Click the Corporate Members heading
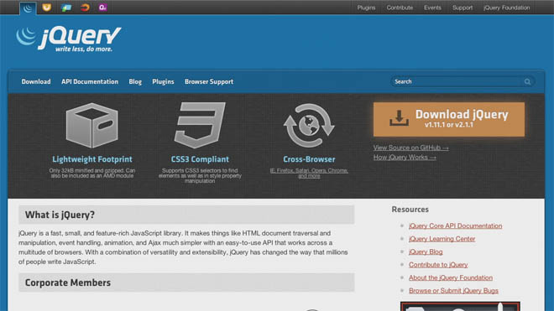This screenshot has width=554, height=311. [68, 282]
